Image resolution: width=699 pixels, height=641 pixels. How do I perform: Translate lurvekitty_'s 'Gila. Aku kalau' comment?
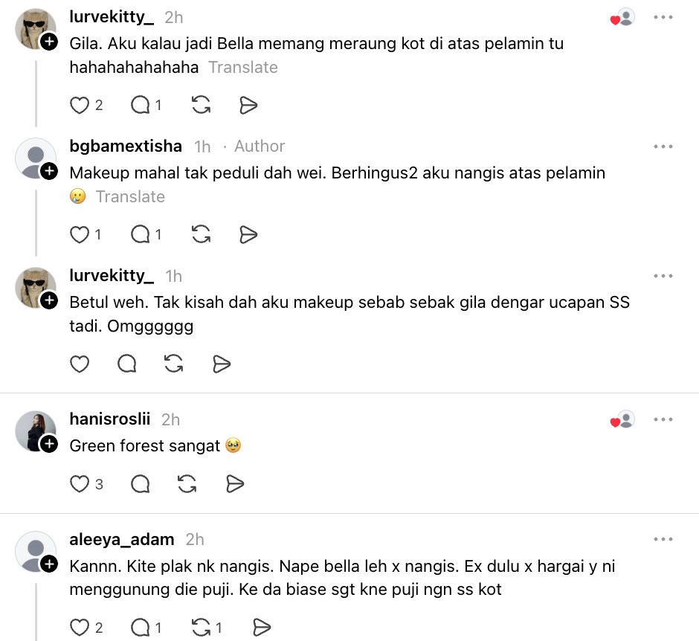point(243,68)
